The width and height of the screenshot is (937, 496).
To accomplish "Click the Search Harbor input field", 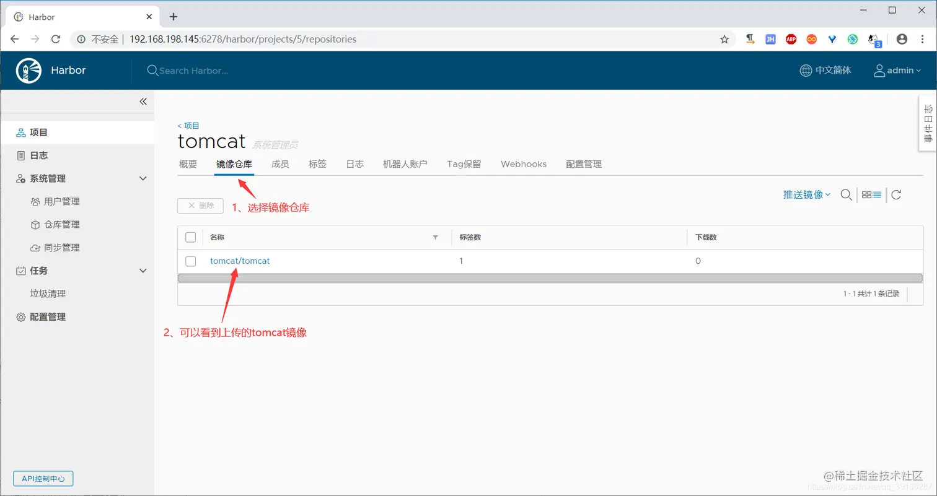I will 193,71.
